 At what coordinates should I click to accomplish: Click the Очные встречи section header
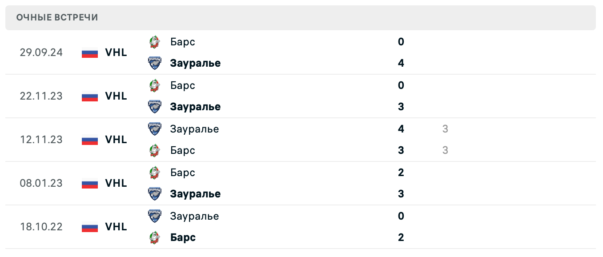coord(57,17)
